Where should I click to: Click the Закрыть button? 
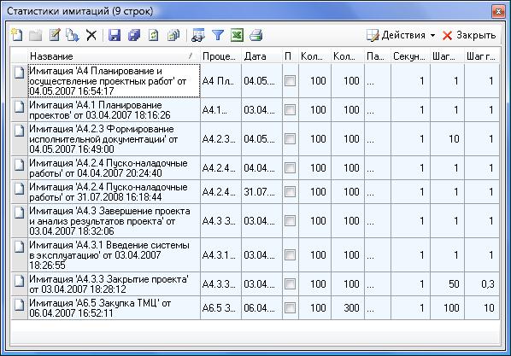(469, 35)
